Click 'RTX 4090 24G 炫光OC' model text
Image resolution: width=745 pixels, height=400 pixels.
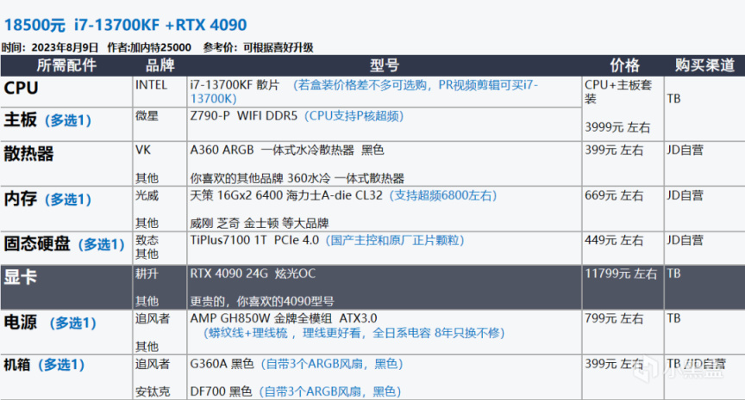253,274
